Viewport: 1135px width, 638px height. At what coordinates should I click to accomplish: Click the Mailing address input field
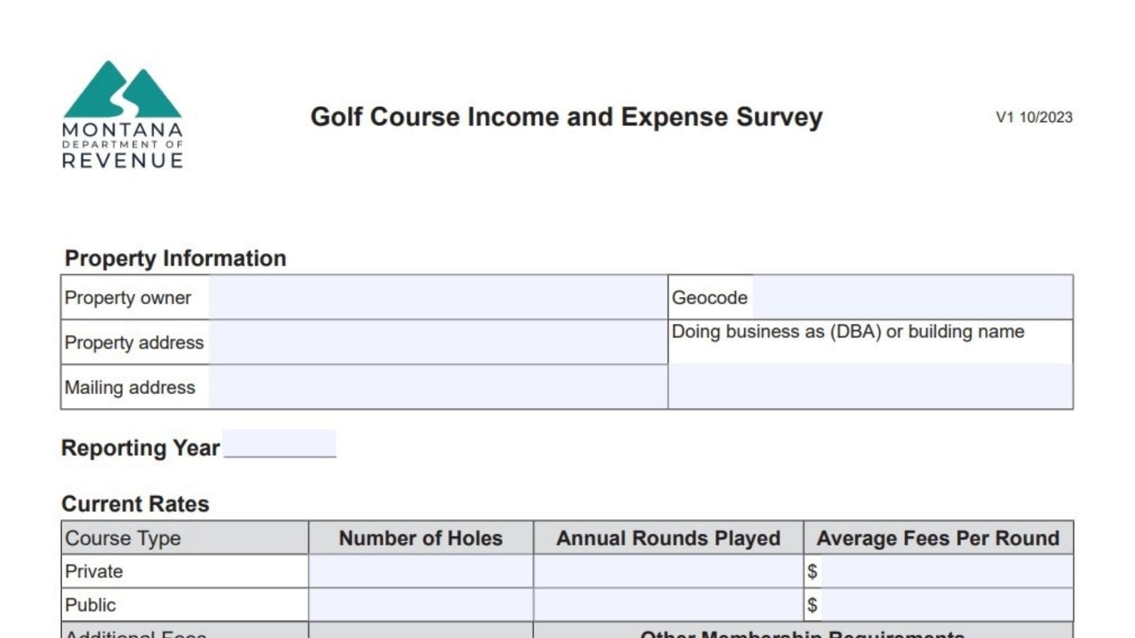click(437, 388)
